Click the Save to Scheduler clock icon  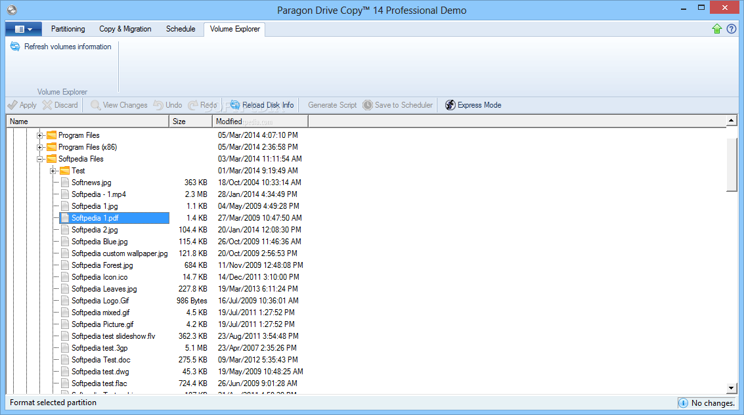pos(367,105)
